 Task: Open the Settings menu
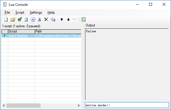pyautogui.click(x=36, y=12)
